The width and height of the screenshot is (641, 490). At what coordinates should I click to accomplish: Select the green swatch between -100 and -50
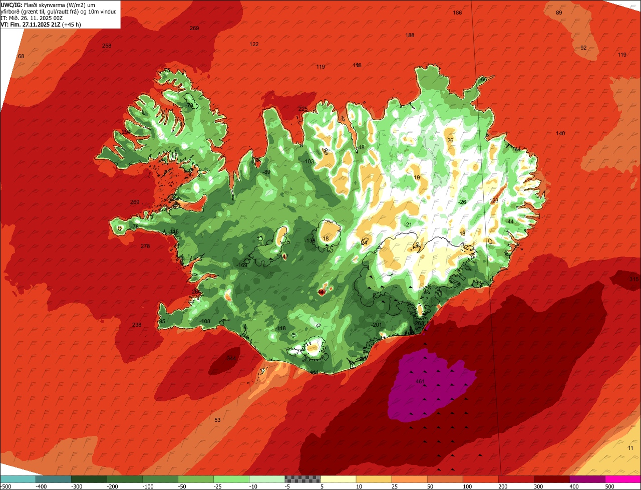[x=160, y=479]
